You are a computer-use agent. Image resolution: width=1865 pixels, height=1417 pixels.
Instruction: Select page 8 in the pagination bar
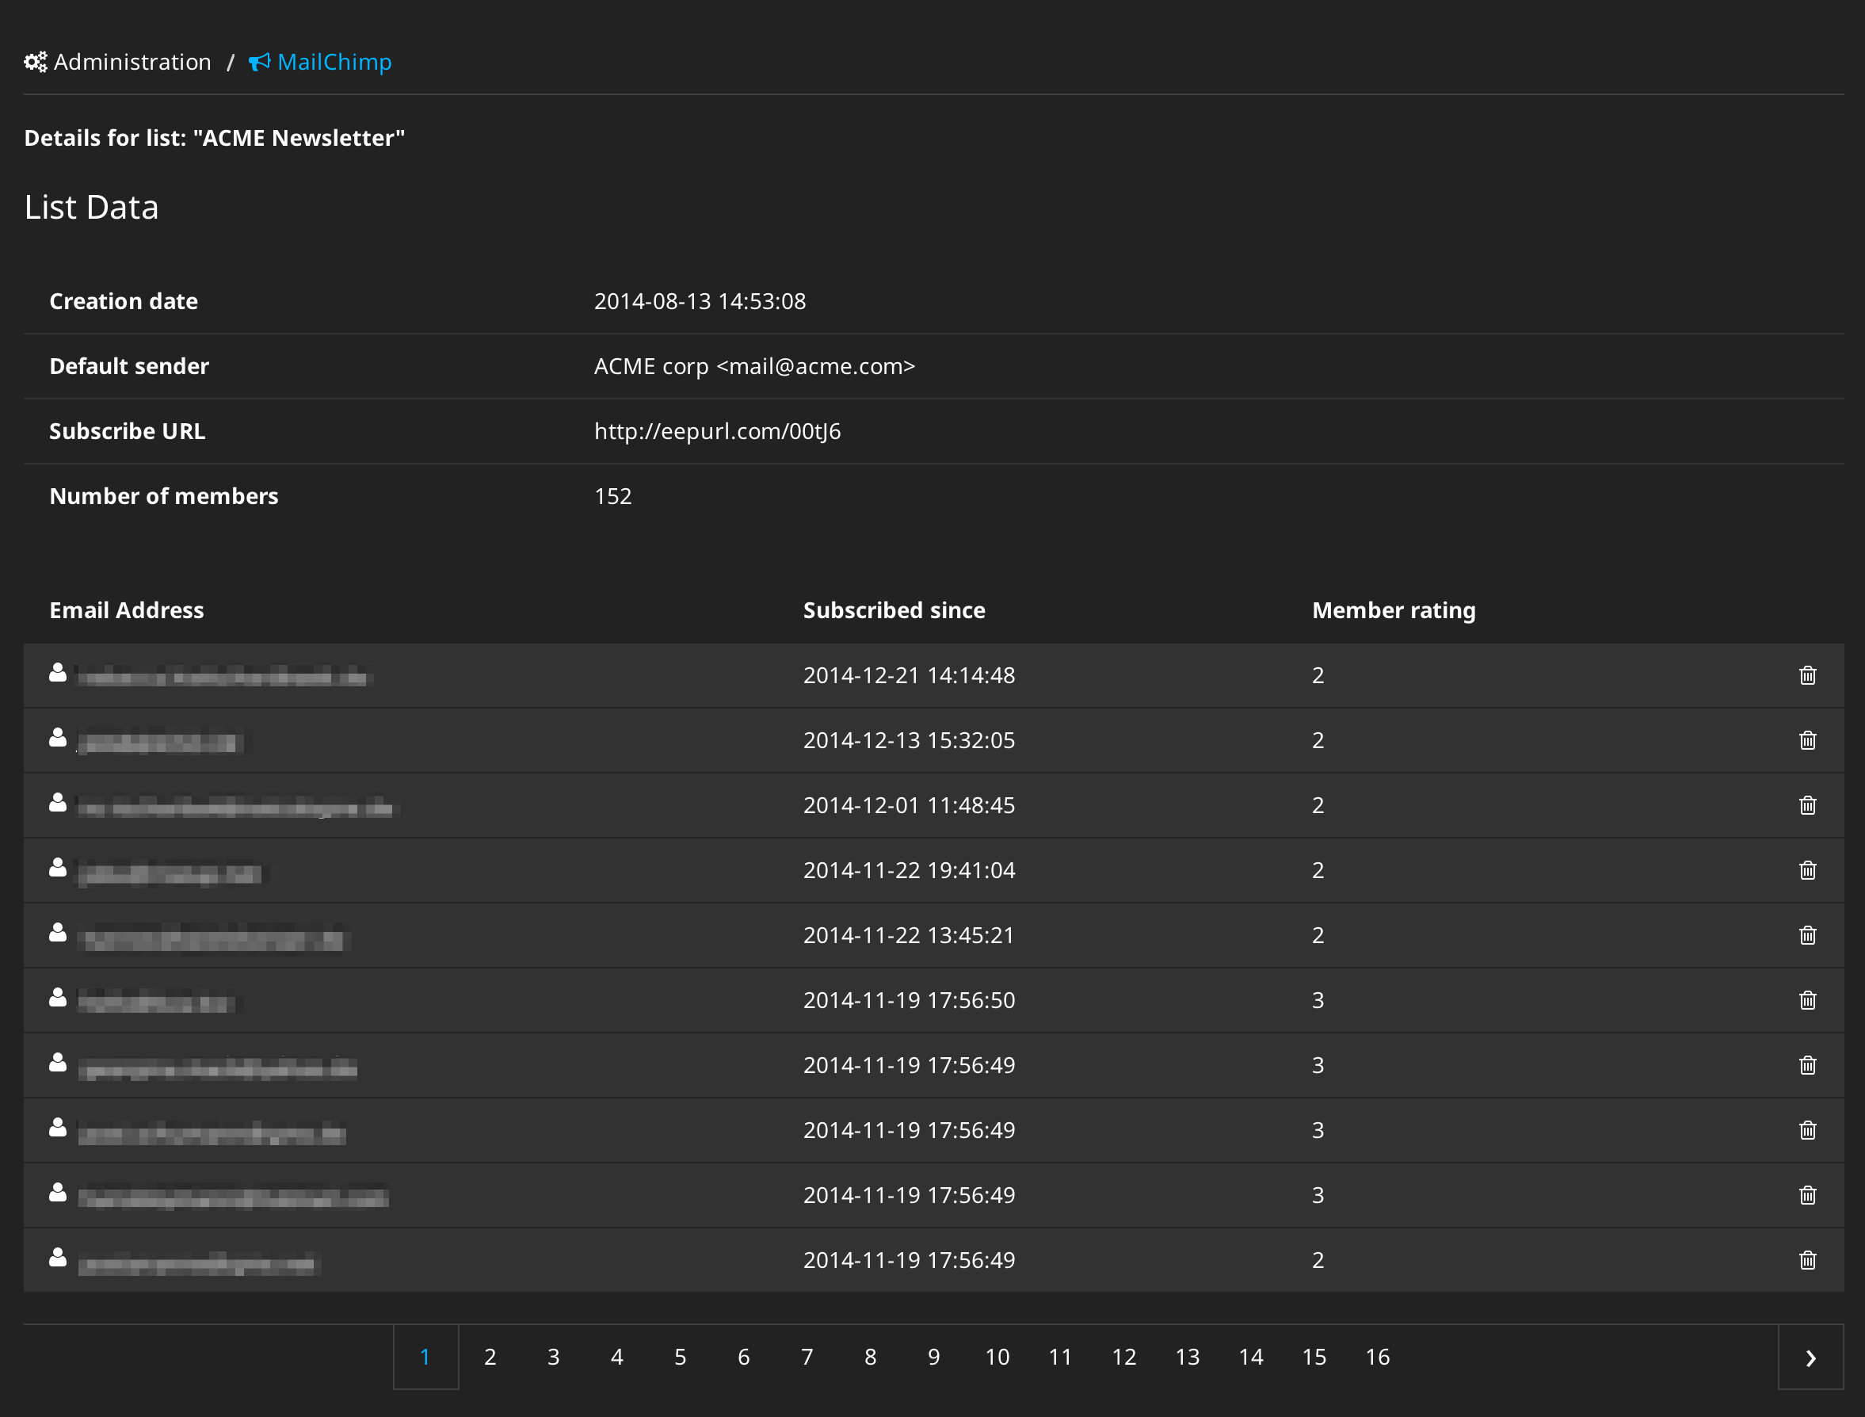point(870,1357)
